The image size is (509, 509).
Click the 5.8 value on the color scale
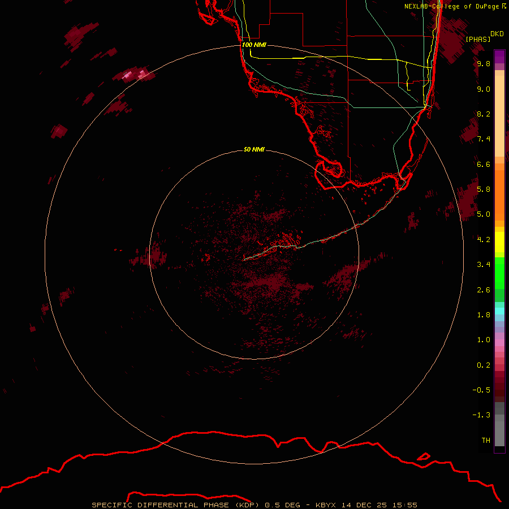pos(484,189)
